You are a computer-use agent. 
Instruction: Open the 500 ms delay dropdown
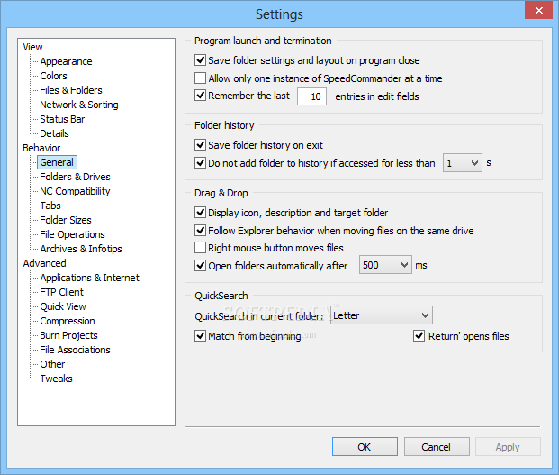385,265
